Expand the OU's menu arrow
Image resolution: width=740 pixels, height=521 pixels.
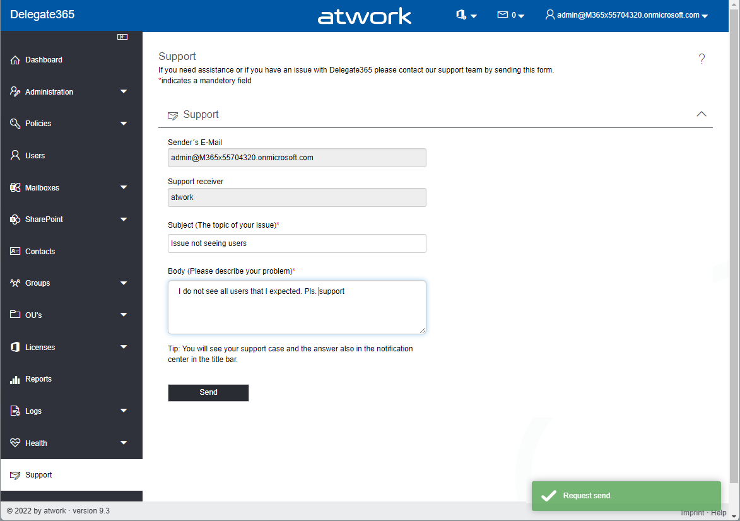click(124, 315)
